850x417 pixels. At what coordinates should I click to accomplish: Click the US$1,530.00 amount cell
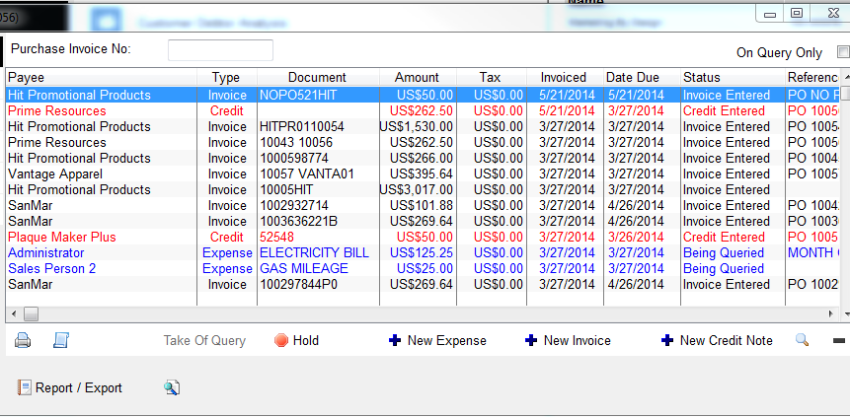418,127
